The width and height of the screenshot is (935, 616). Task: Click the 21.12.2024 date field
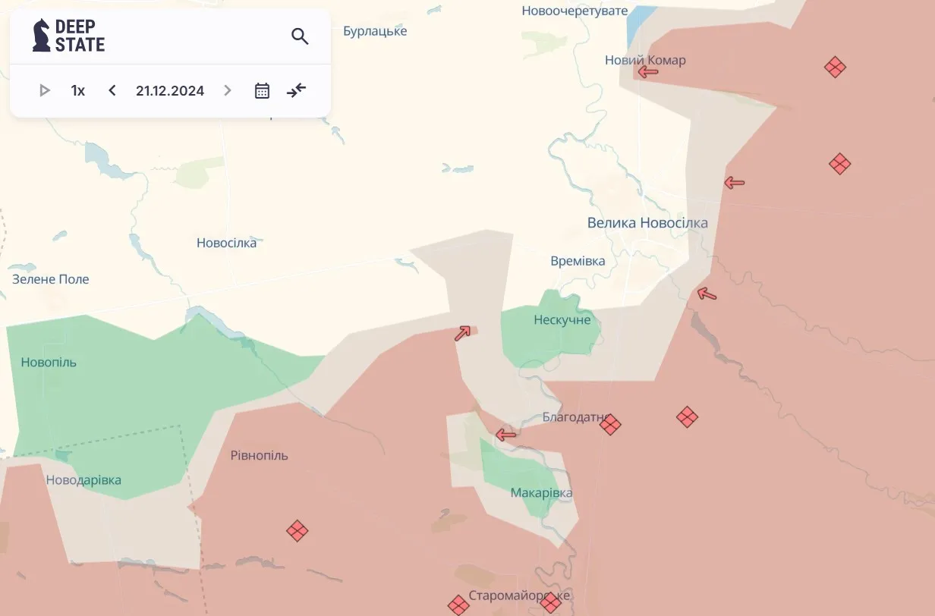(170, 91)
